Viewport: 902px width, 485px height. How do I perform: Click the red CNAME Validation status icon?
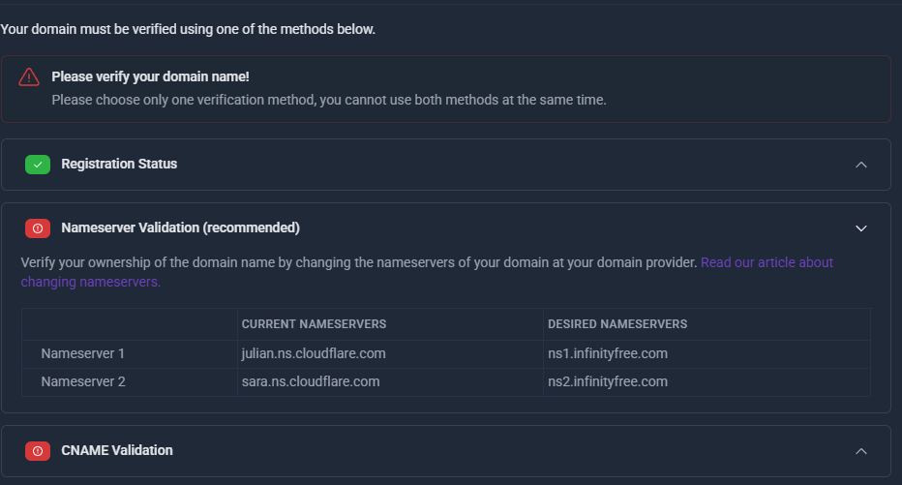tap(38, 451)
